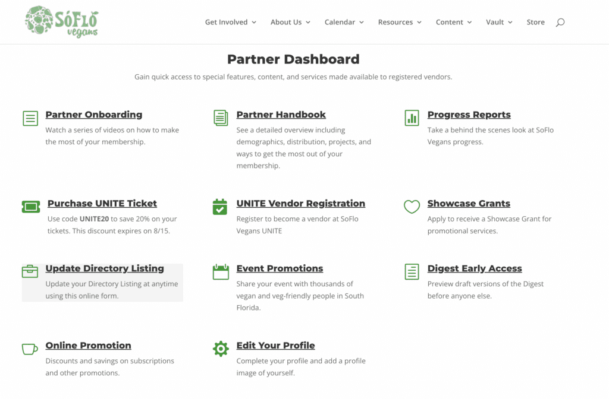Image resolution: width=609 pixels, height=399 pixels.
Task: Click the Purchase UNITE Ticket icon
Action: (31, 207)
